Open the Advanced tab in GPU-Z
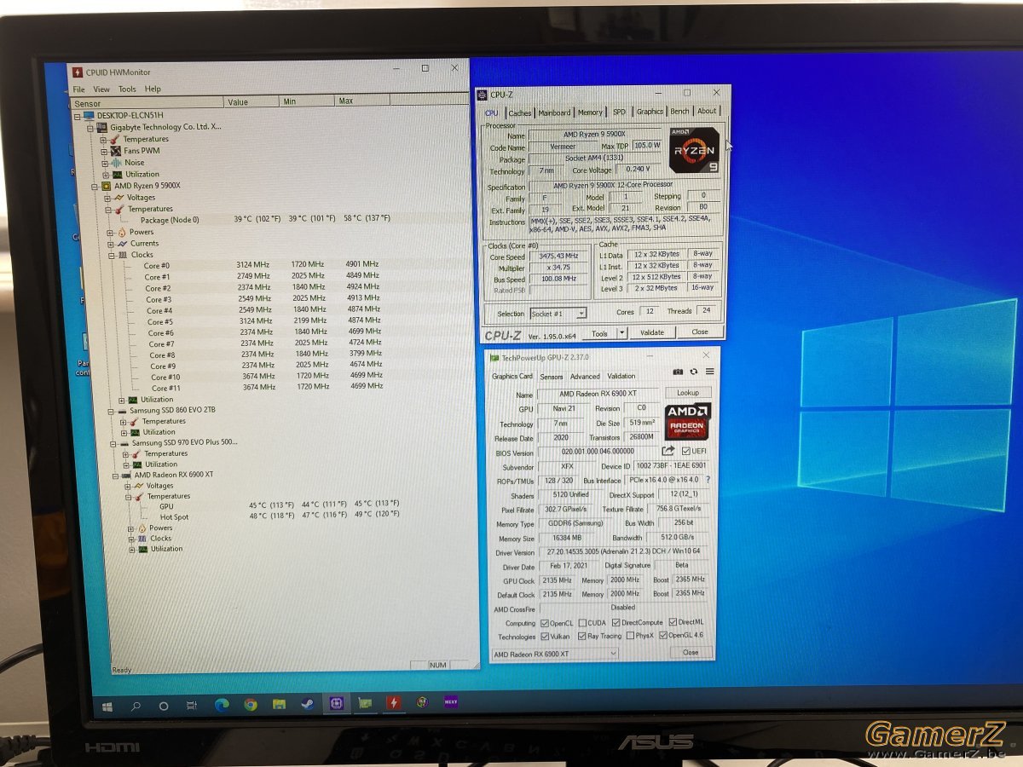 [x=585, y=376]
